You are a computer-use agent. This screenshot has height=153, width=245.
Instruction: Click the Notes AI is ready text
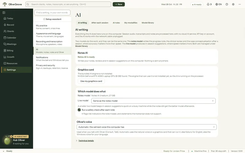[x=86, y=57]
